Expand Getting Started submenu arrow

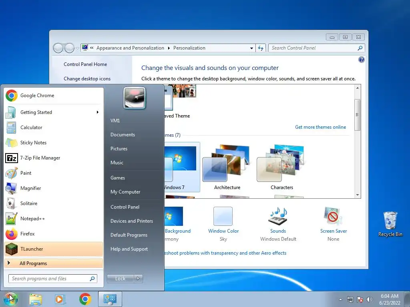(x=98, y=112)
